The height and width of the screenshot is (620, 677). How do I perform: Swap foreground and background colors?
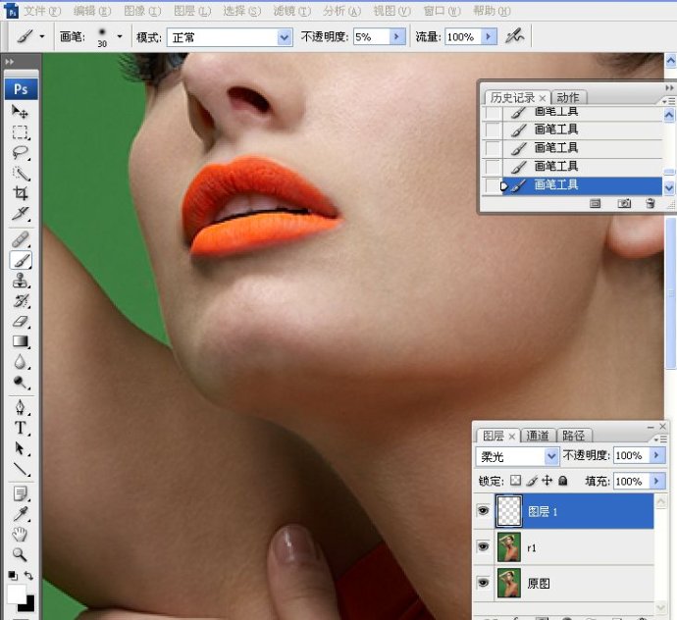pos(28,576)
